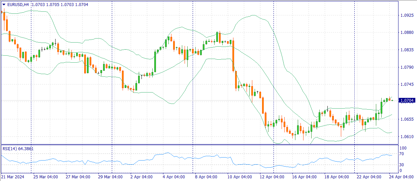Select the 1.0790 price level label
The image size is (417, 181).
[x=406, y=67]
